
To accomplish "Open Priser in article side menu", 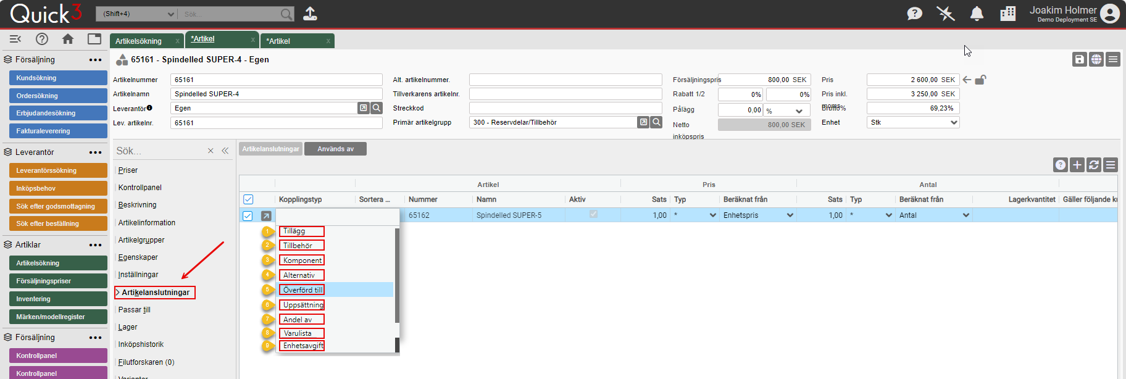I will [128, 170].
